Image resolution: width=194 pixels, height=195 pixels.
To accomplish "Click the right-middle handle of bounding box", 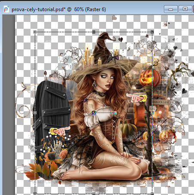I will coord(152,113).
